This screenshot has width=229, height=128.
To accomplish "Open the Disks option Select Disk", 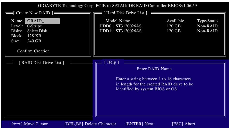I will pos(37,31).
